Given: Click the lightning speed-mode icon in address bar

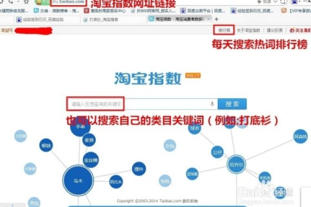Looking at the screenshot, I should [260, 2].
